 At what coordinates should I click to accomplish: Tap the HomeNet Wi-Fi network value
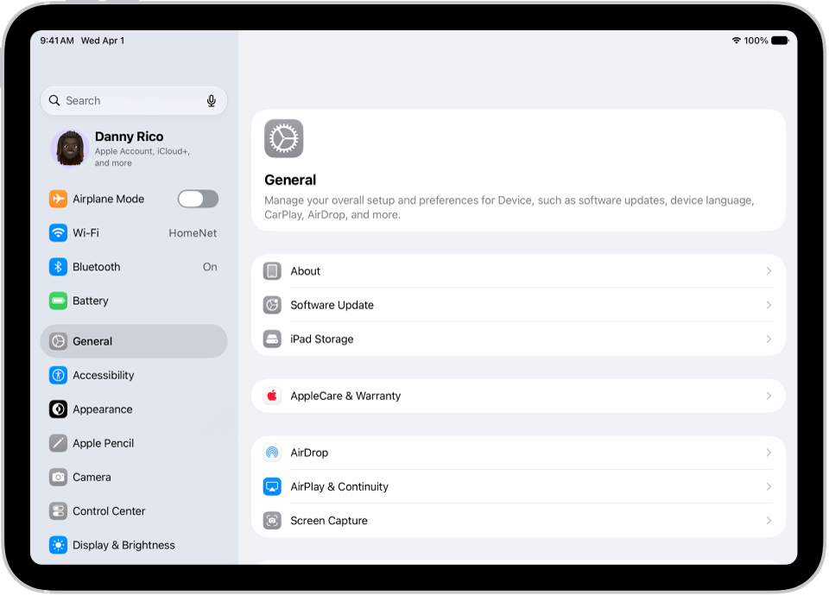[x=193, y=232]
